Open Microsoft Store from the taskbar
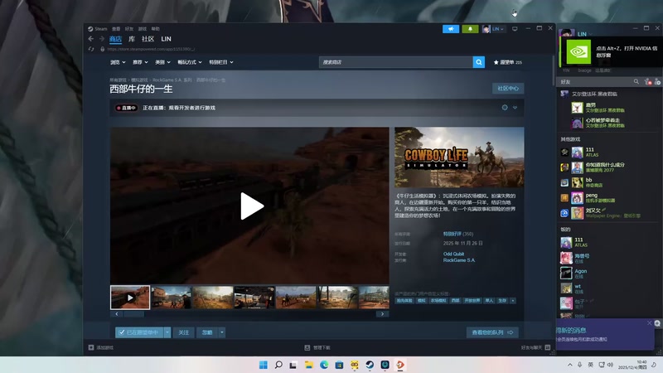The width and height of the screenshot is (663, 373). pyautogui.click(x=339, y=365)
